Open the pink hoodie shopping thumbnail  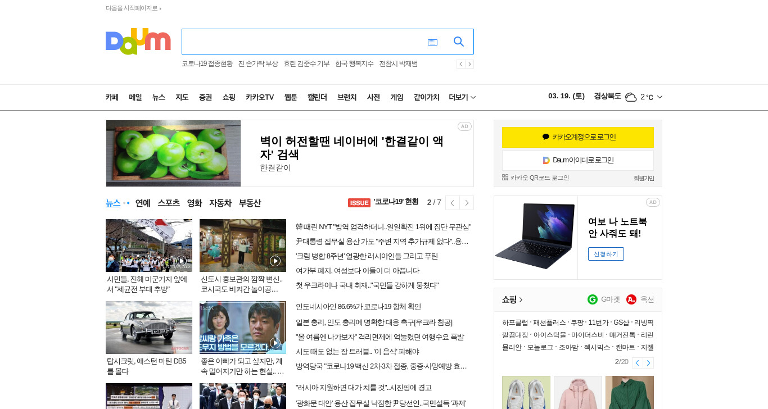pyautogui.click(x=578, y=392)
